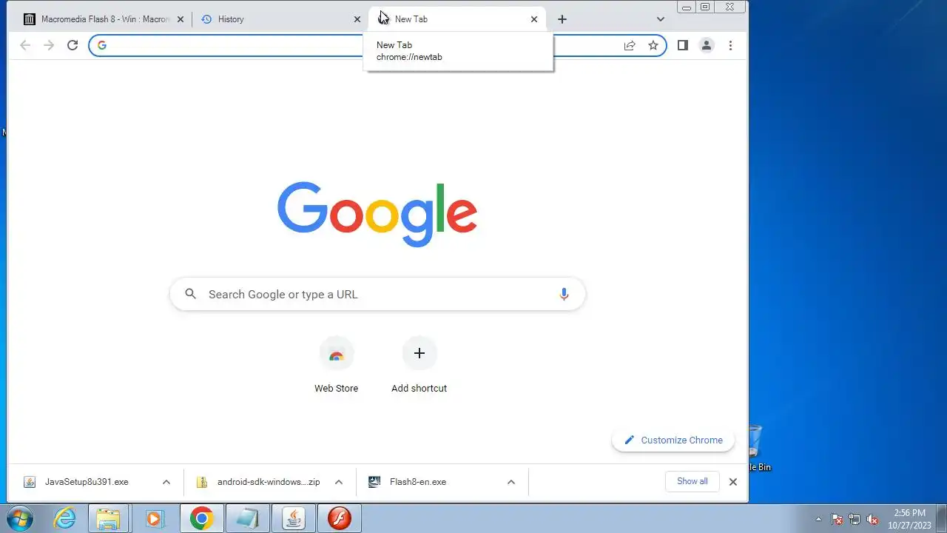Open the Flash8-en.exe download
This screenshot has height=533, width=947.
coord(418,482)
